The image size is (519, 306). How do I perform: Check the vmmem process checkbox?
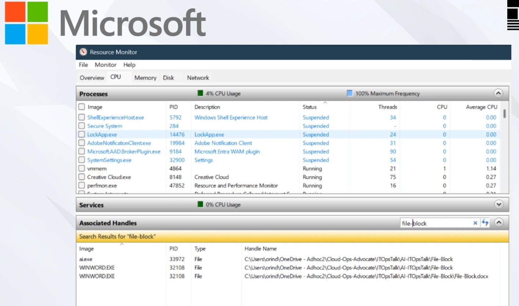82,169
